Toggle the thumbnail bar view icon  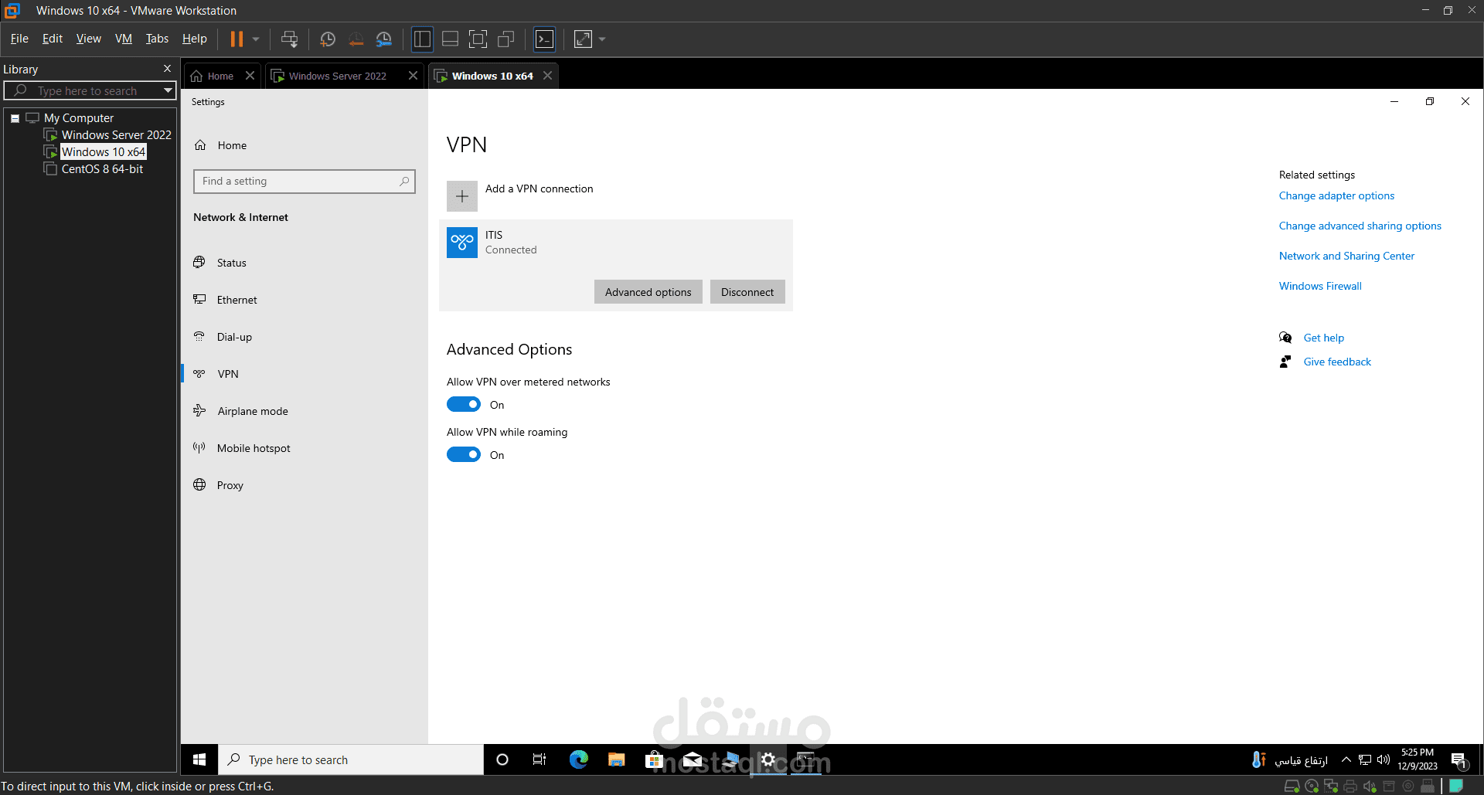point(450,39)
